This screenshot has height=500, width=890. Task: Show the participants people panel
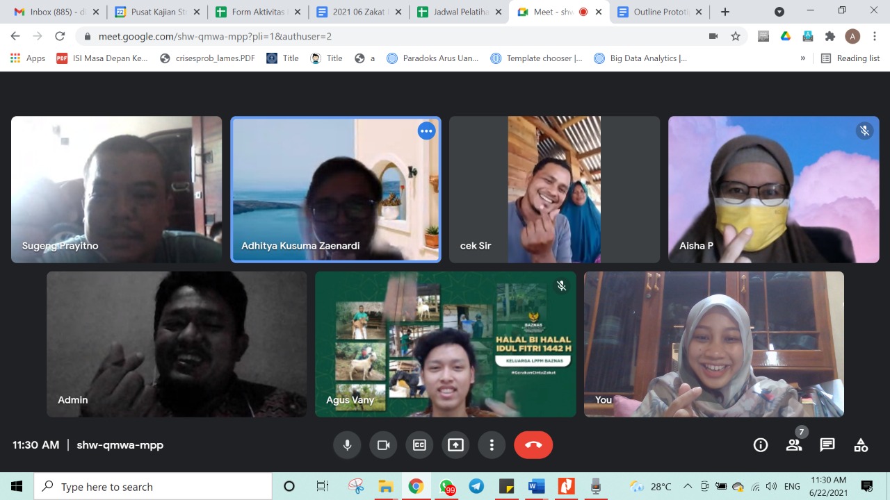coord(794,445)
